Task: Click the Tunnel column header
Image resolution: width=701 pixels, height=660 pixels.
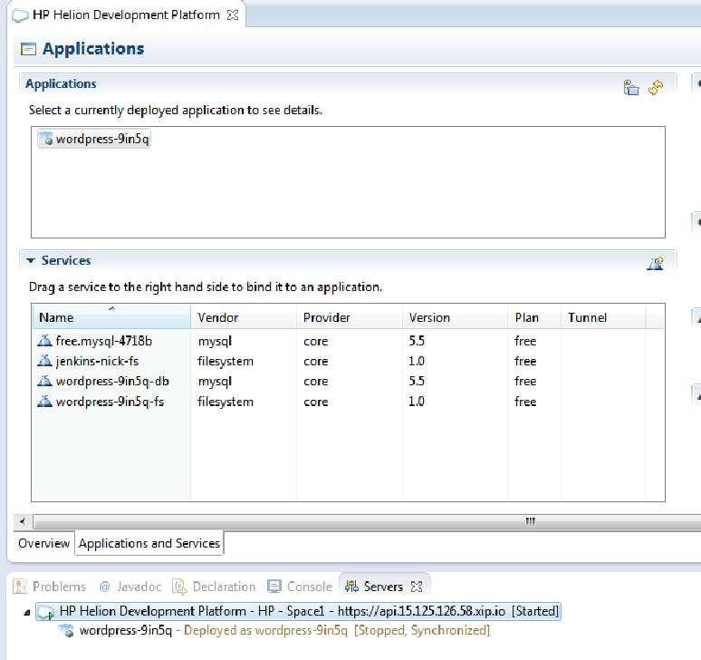Action: coord(603,317)
